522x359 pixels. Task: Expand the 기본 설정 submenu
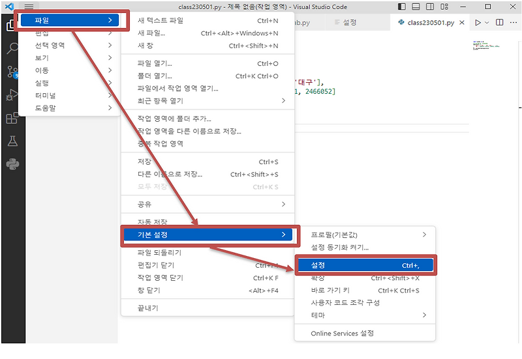click(207, 235)
